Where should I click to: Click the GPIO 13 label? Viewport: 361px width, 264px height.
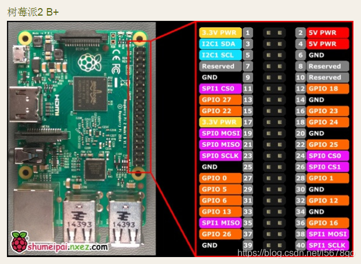221,212
